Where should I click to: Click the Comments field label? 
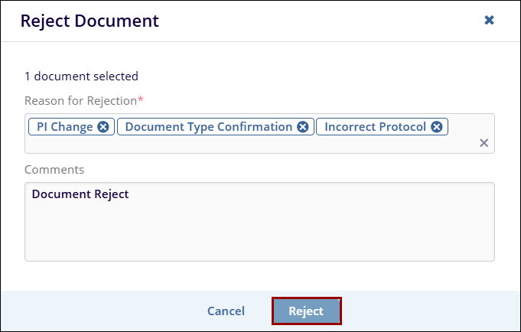(54, 169)
